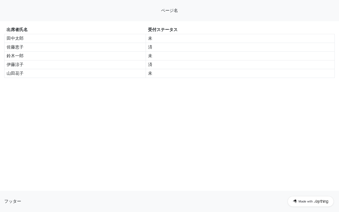339x212 pixels.
Task: Click attendee name 田中太郎
Action: point(15,38)
